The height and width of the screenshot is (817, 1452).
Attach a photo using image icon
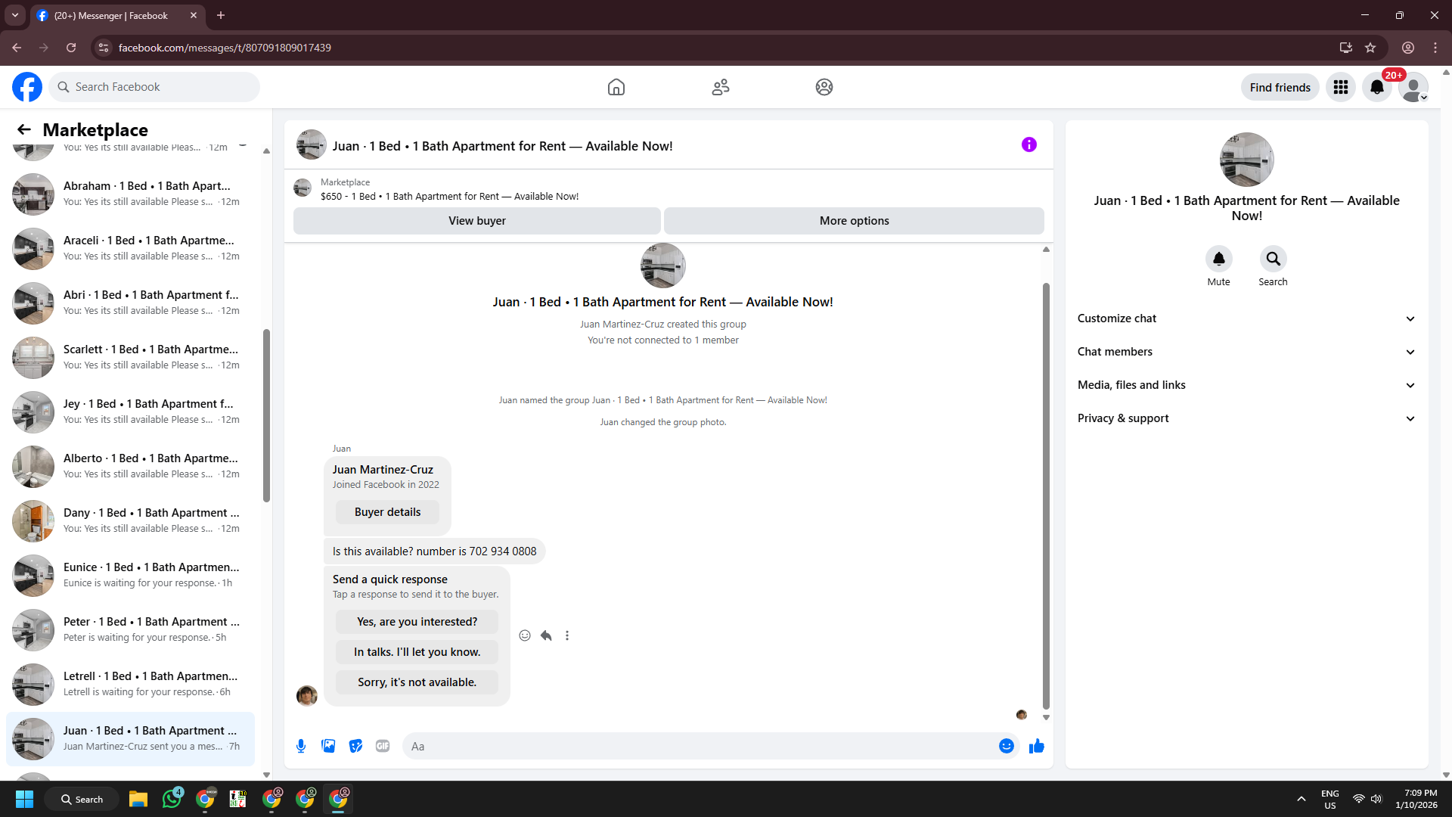(328, 746)
